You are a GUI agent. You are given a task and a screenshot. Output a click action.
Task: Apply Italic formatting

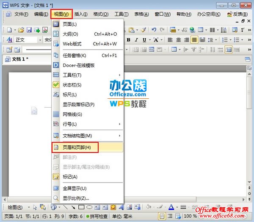(137, 40)
